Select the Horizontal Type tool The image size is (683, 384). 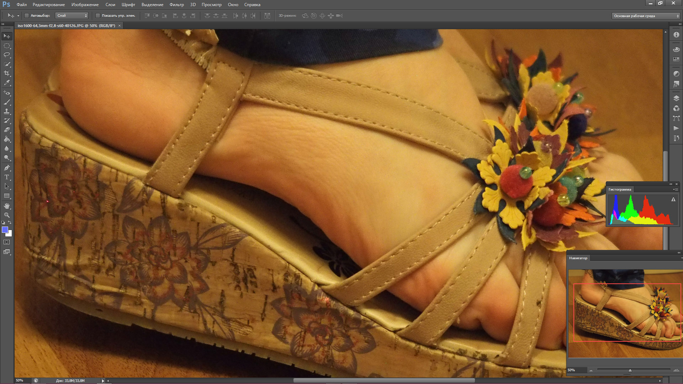[x=7, y=177]
